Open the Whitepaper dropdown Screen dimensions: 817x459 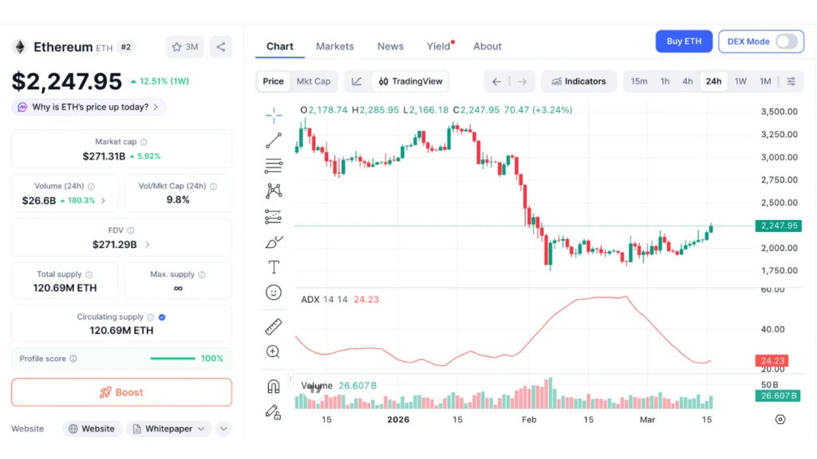coord(168,429)
